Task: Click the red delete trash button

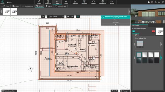Action: tap(153, 31)
